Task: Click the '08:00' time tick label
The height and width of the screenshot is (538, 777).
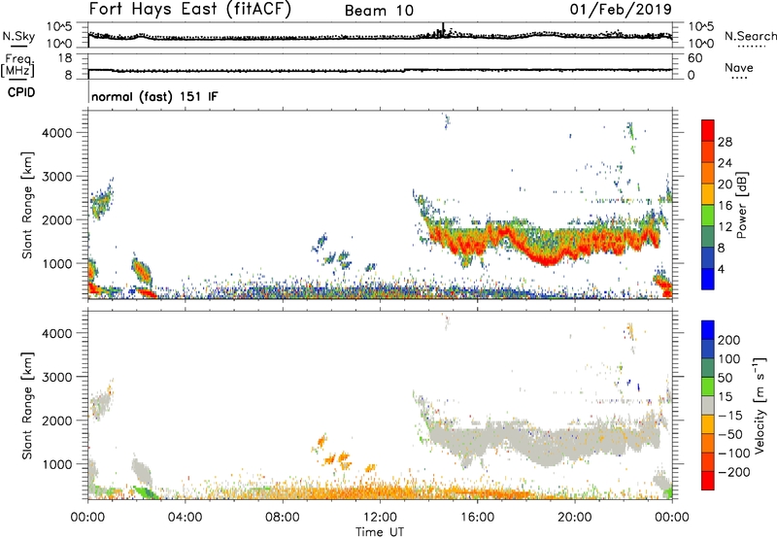Action: click(x=283, y=518)
